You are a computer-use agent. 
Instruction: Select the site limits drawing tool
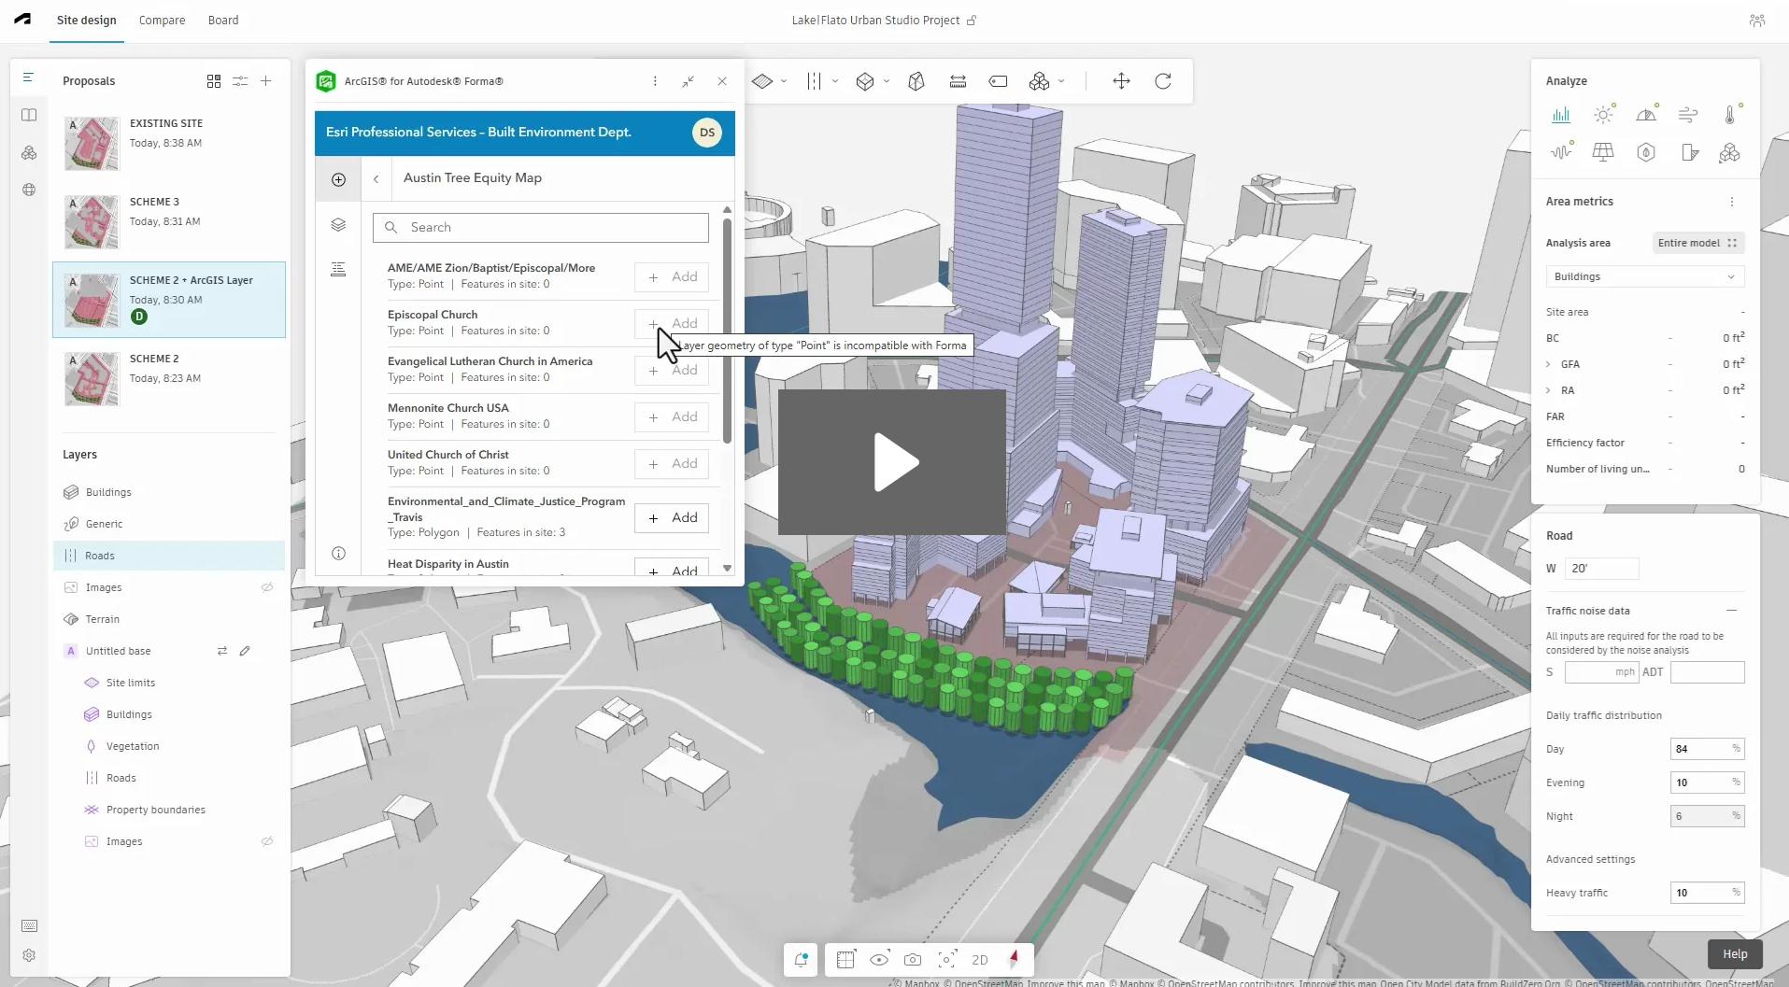762,81
